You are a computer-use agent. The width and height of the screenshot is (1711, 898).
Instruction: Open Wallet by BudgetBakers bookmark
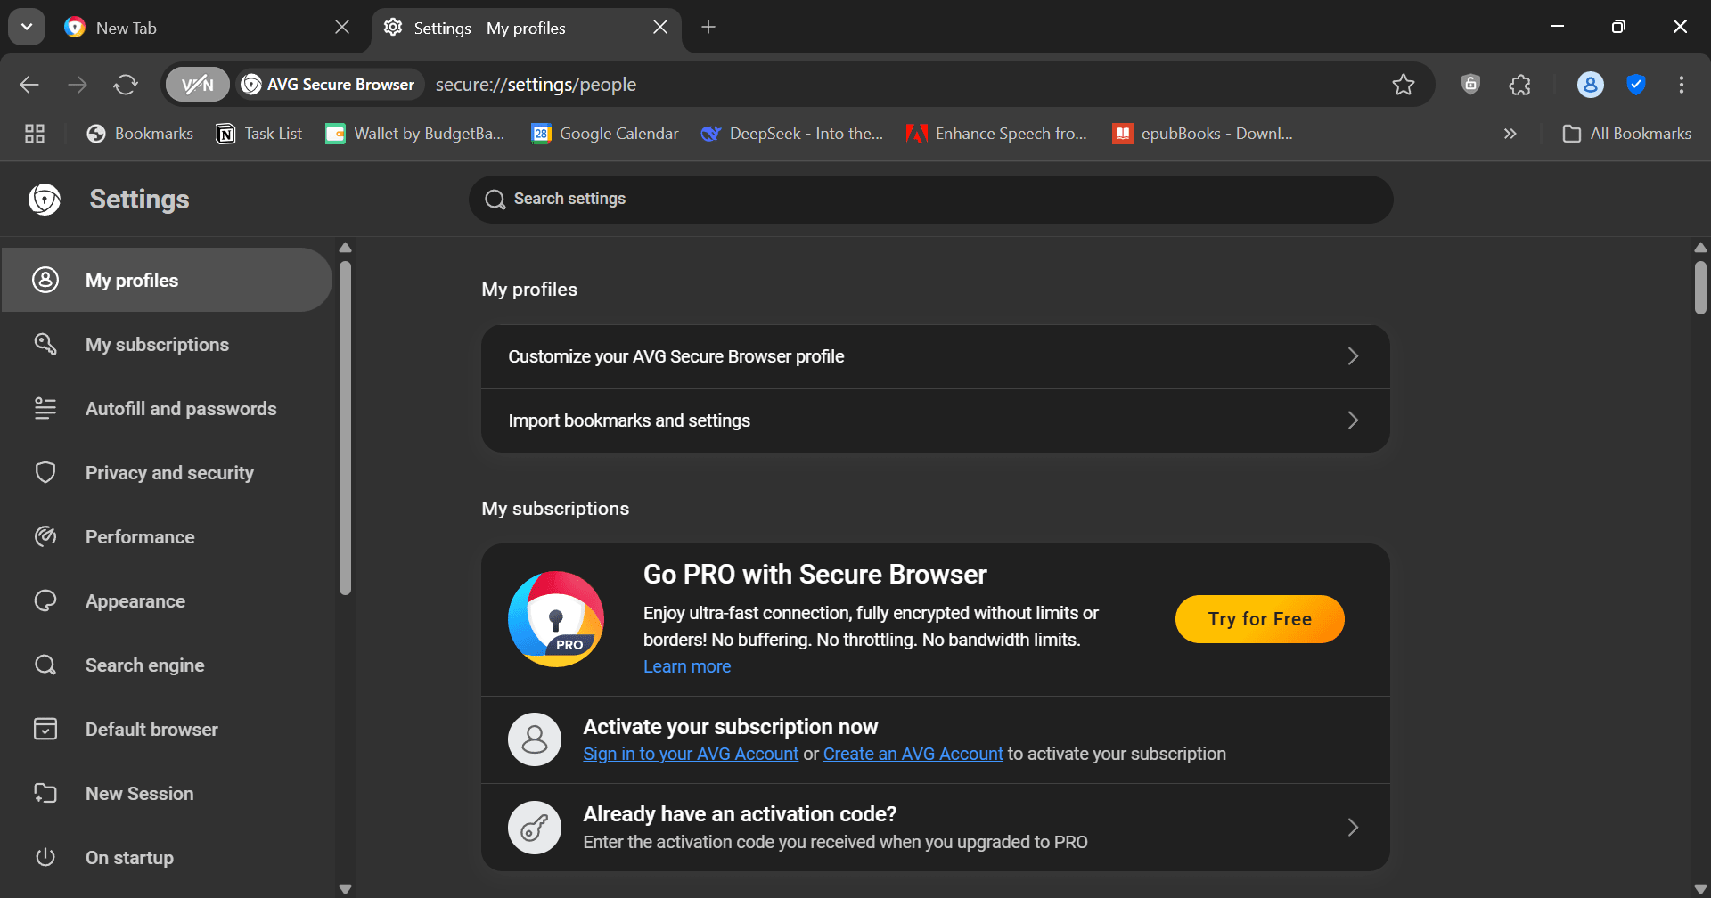click(x=415, y=134)
